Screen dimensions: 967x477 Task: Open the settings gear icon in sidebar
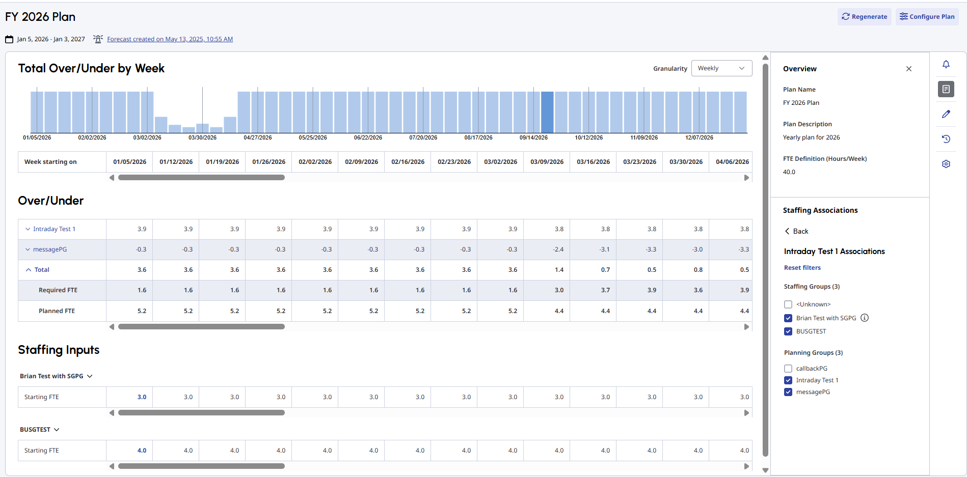pos(946,164)
